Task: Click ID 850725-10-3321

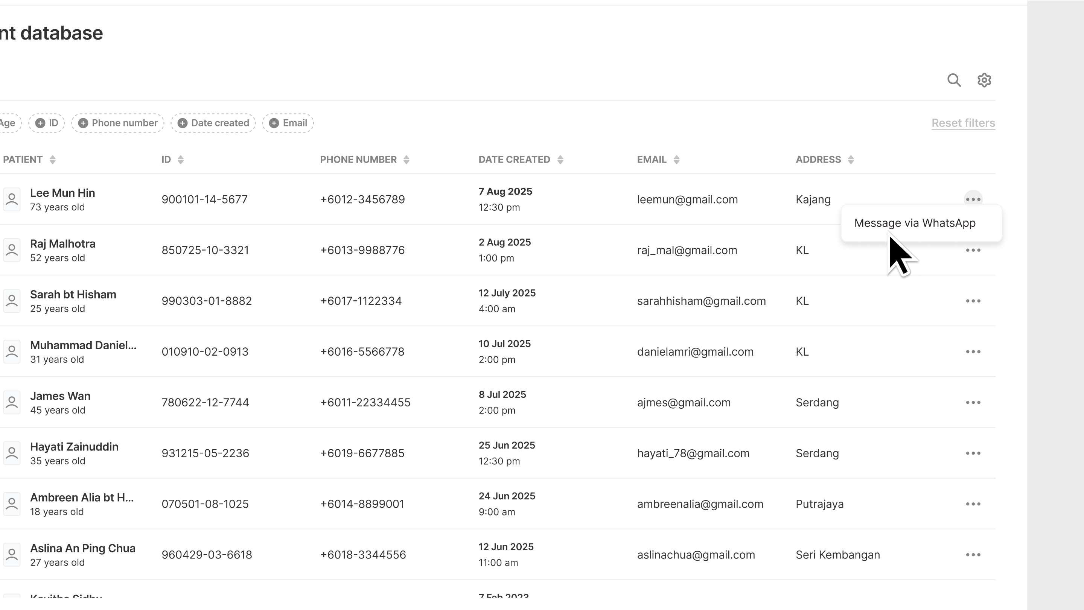Action: click(x=205, y=250)
